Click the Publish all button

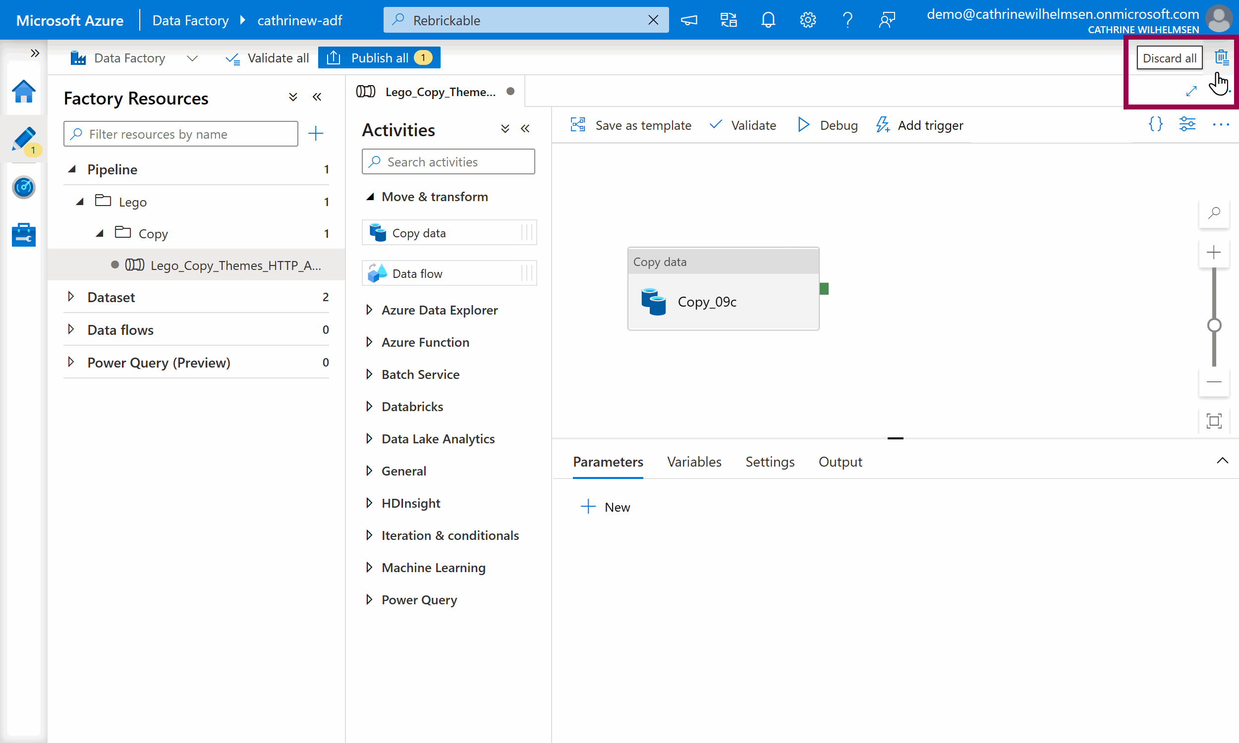click(x=379, y=58)
